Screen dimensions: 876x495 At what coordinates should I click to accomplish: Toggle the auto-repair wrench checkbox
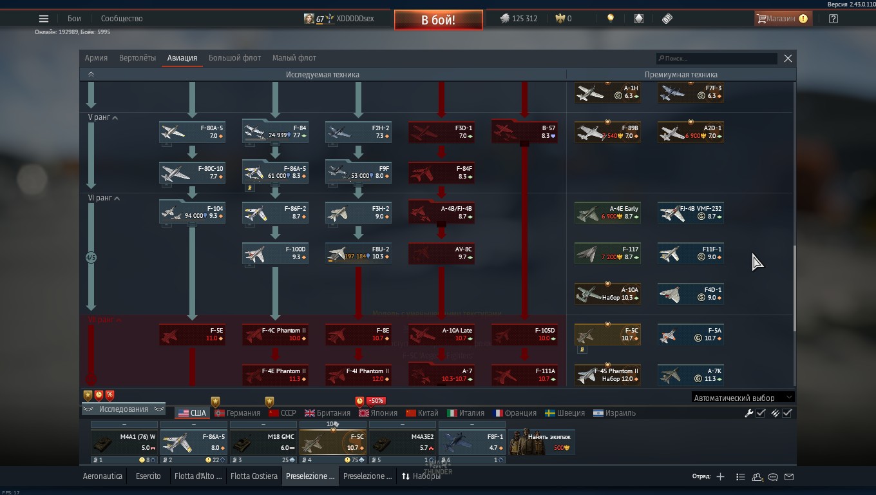(x=760, y=413)
